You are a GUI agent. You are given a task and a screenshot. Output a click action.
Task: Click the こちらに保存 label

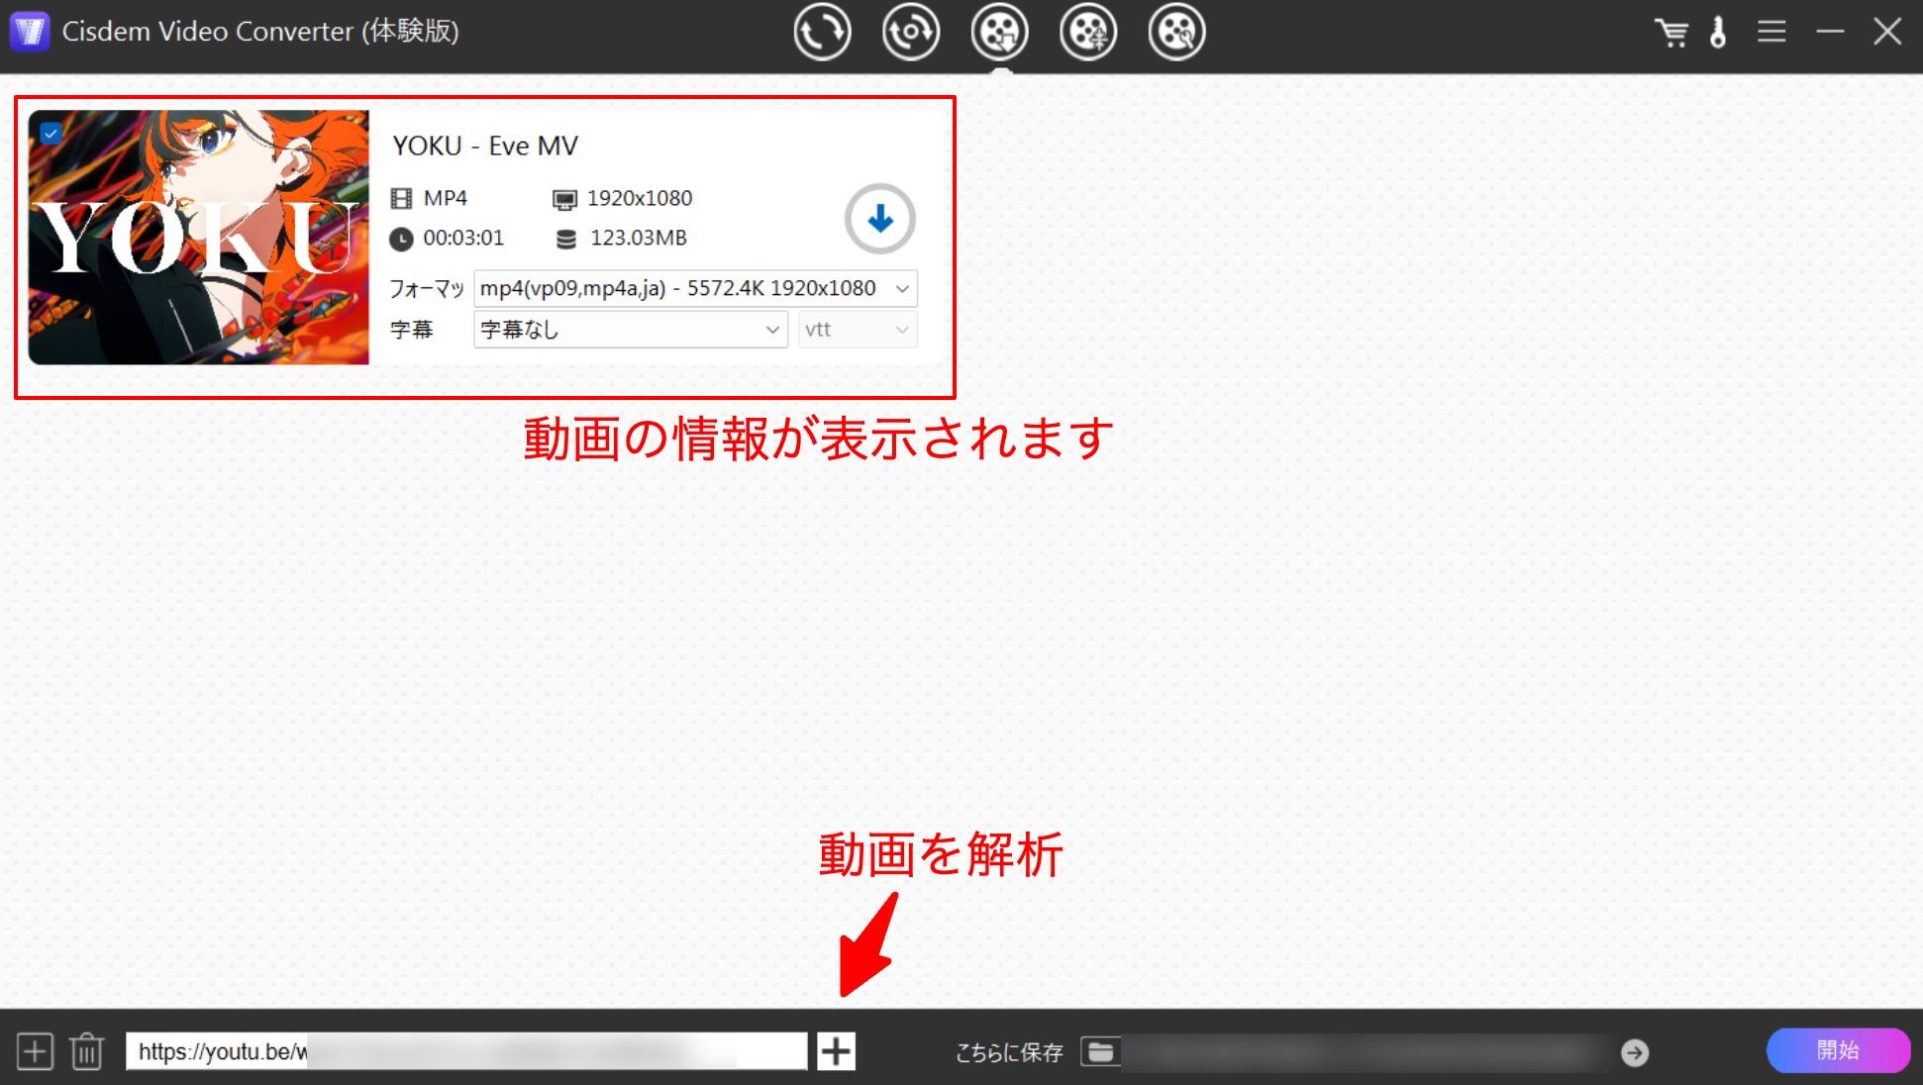coord(1009,1052)
